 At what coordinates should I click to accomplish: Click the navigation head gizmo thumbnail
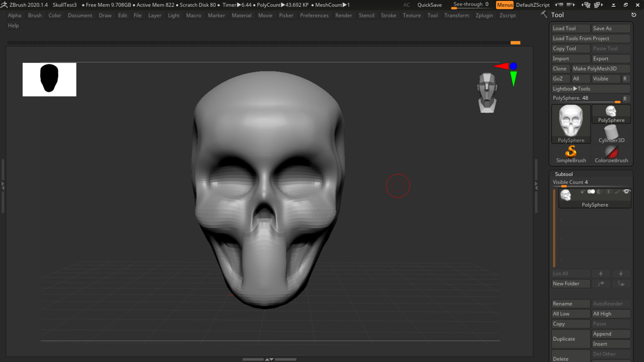(x=487, y=92)
